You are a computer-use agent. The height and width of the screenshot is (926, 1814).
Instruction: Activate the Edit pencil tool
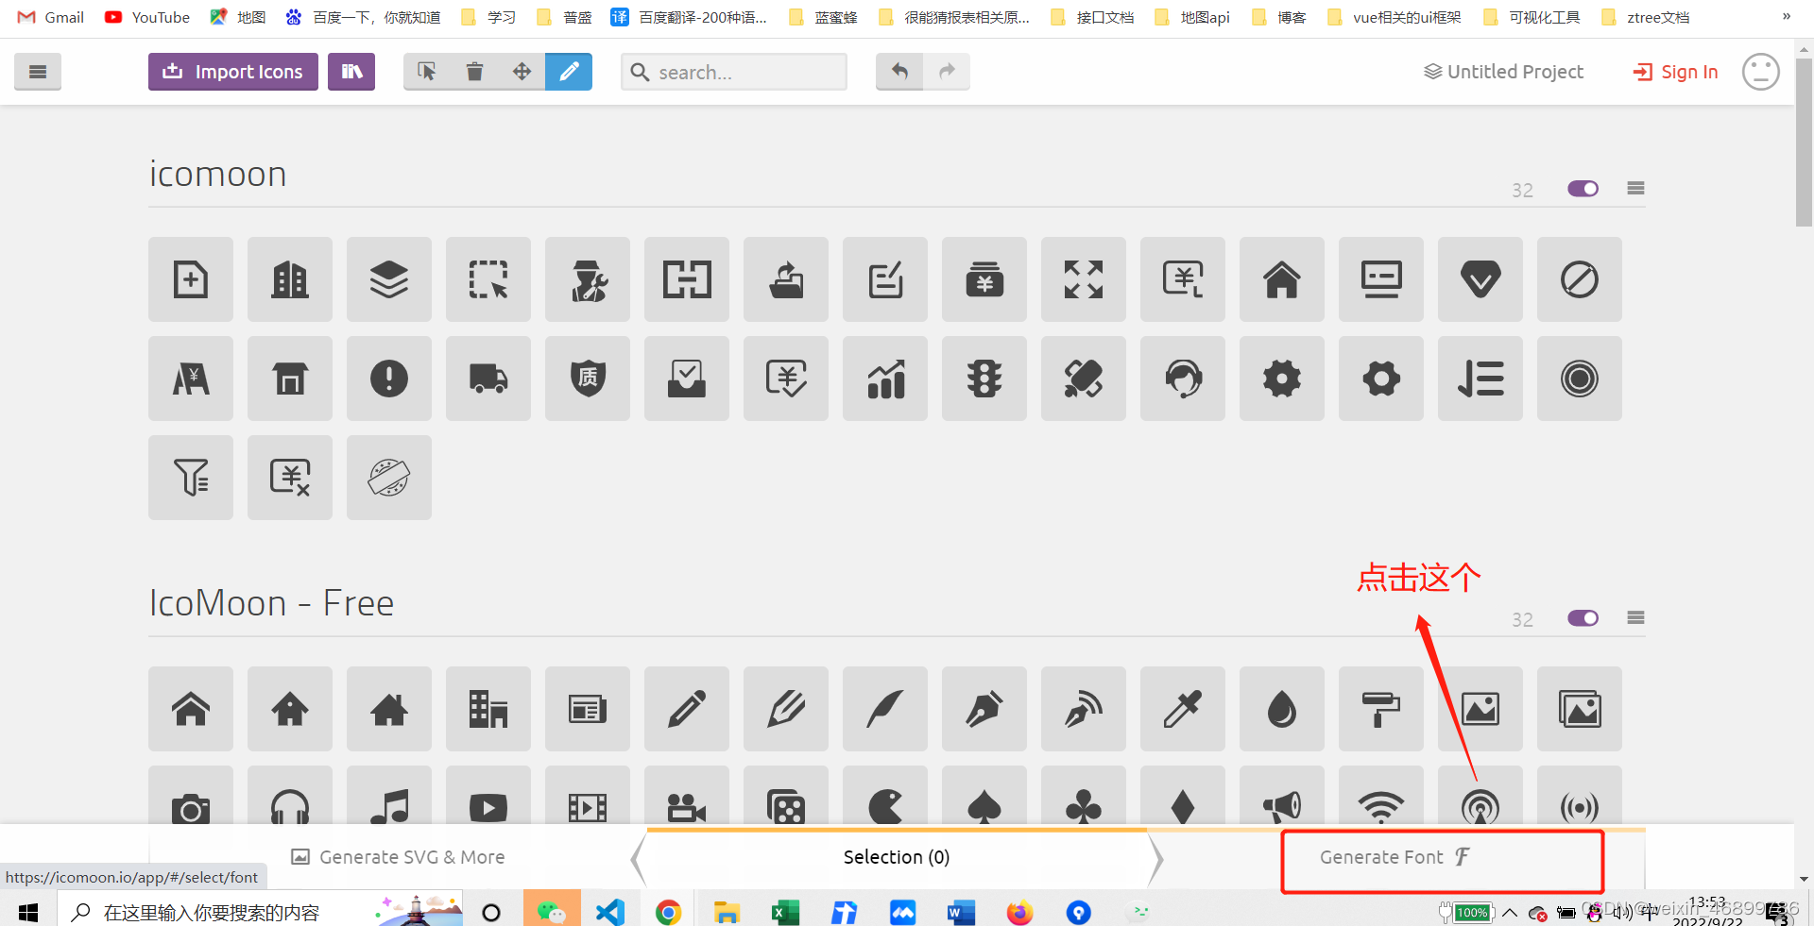569,72
